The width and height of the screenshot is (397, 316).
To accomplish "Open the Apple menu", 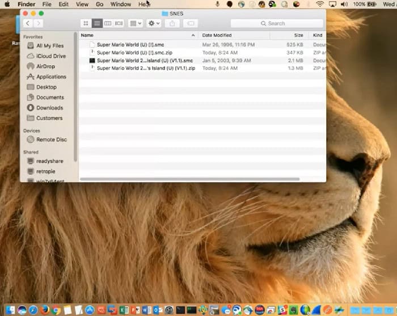I will [x=7, y=4].
